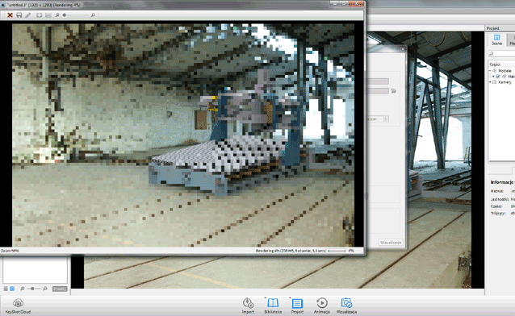Open the Biblioteka library panel
Image resolution: width=515 pixels, height=316 pixels.
[273, 306]
